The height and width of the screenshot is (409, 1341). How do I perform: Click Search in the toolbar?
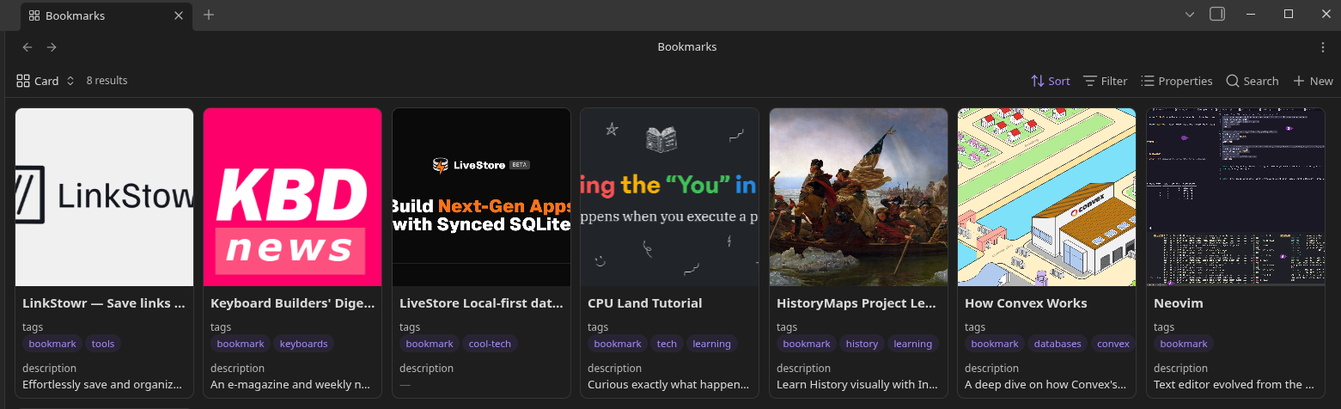click(x=1252, y=81)
